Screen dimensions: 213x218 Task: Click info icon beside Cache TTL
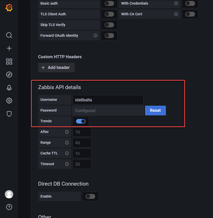pos(67,153)
